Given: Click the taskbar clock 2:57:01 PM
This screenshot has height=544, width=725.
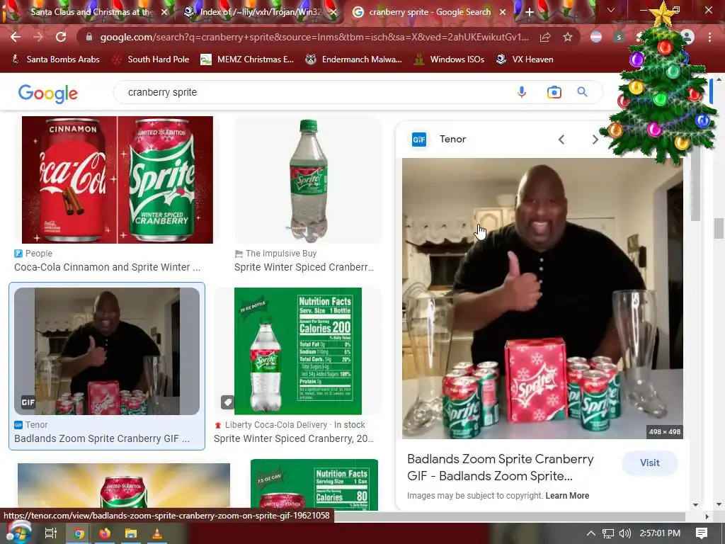Looking at the screenshot, I should point(660,533).
